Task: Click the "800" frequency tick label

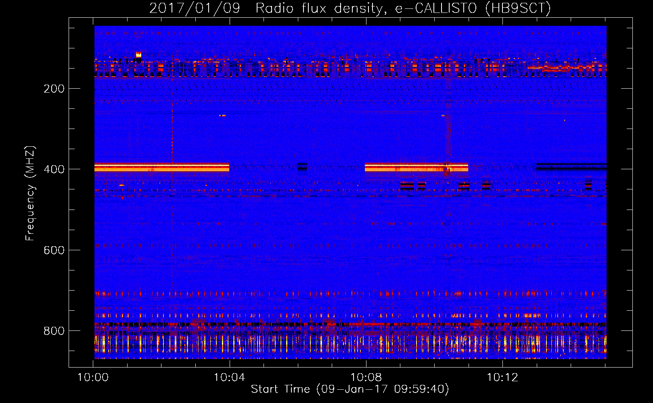Action: coord(54,331)
